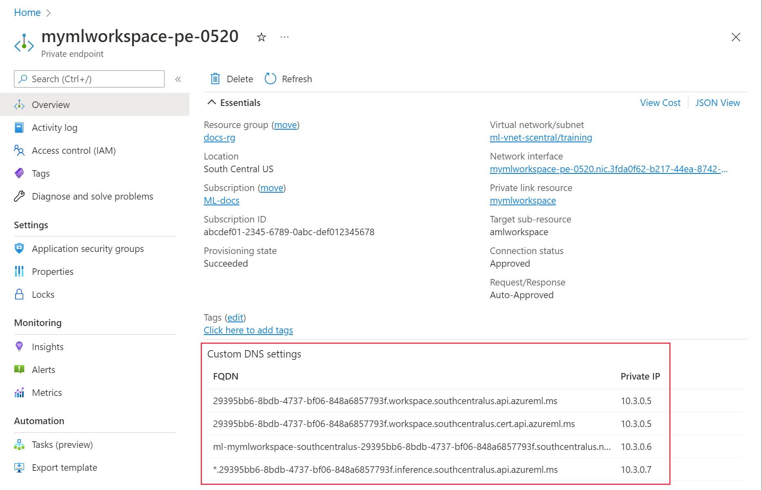This screenshot has width=762, height=490.
Task: Open the Tags menu item
Action: point(41,173)
